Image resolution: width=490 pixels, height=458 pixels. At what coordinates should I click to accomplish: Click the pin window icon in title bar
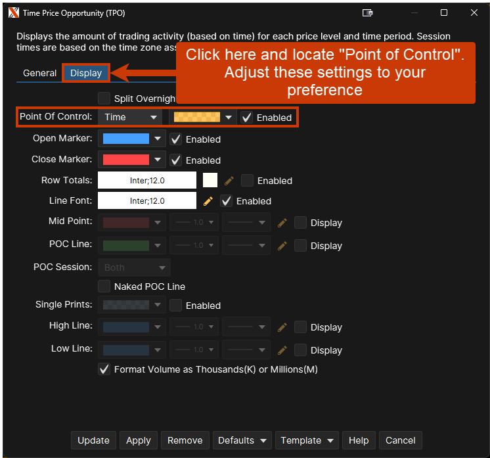(367, 12)
